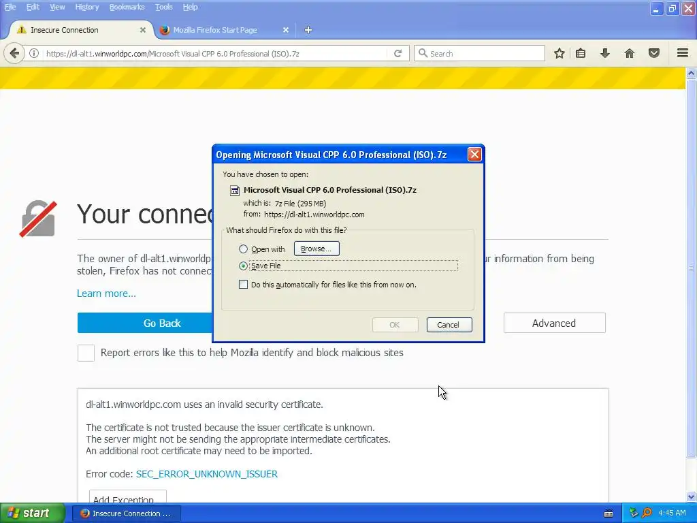The image size is (697, 523).
Task: Select the Open with radio option
Action: [243, 249]
